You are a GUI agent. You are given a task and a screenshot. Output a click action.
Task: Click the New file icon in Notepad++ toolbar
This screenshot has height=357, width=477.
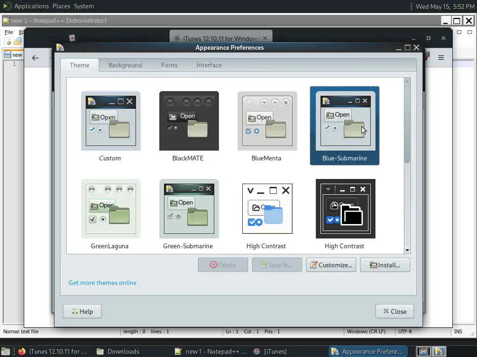(7, 41)
